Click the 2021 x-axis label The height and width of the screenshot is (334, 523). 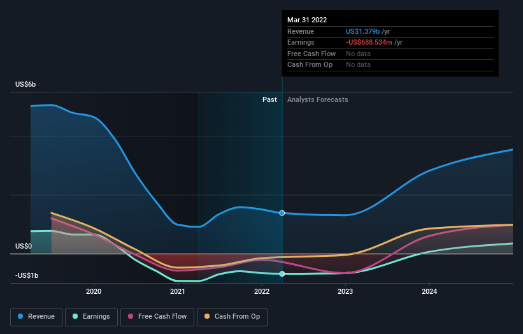pos(178,291)
